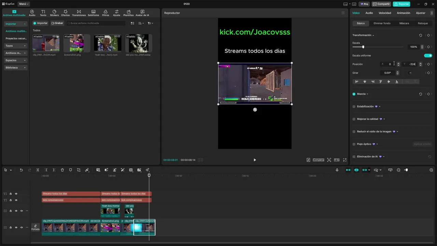
Task: Click the microphone record voiceover icon
Action: (337, 170)
